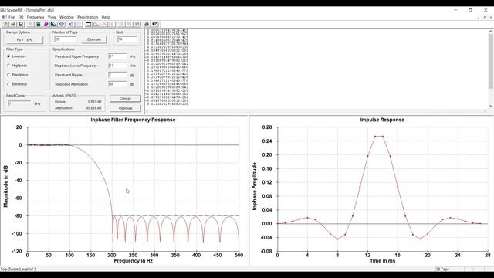
Task: Click the Frequency in Hz axis label
Action: coord(134,261)
